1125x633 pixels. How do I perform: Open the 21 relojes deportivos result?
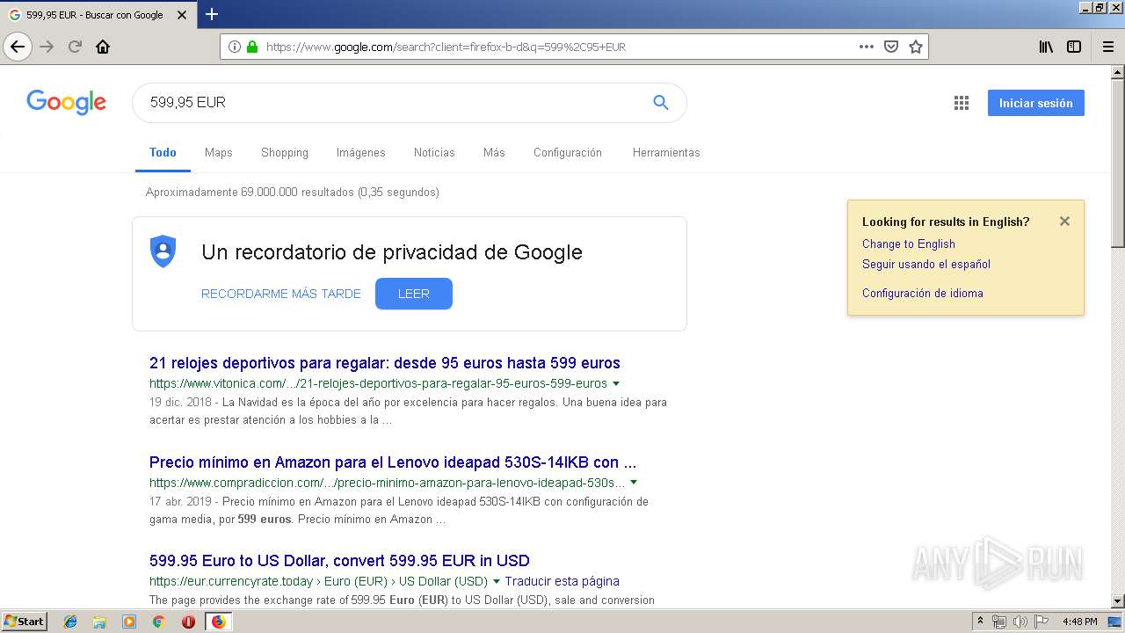[x=385, y=362]
